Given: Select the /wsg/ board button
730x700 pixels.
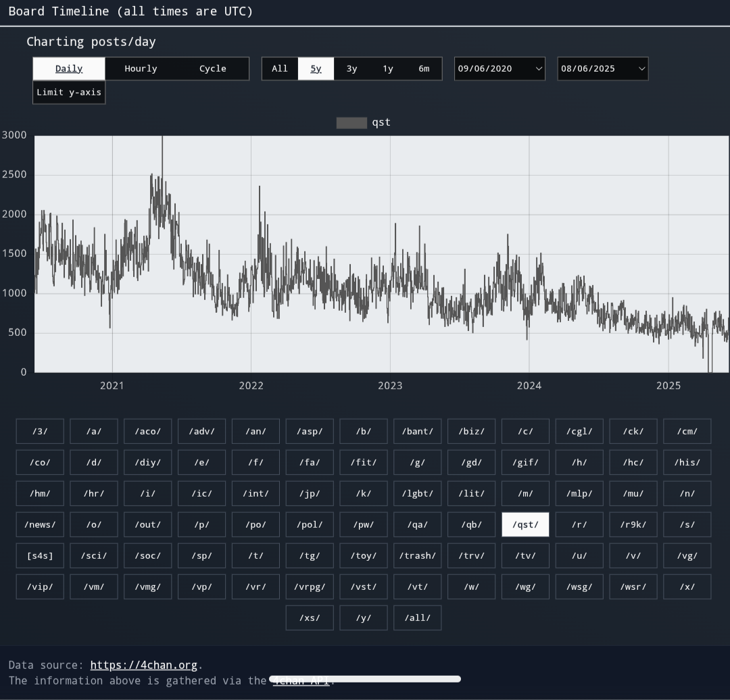Looking at the screenshot, I should pos(580,587).
